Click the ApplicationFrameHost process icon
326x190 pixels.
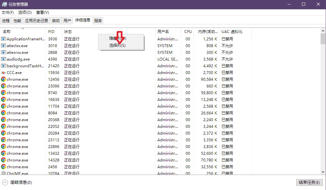click(x=4, y=39)
